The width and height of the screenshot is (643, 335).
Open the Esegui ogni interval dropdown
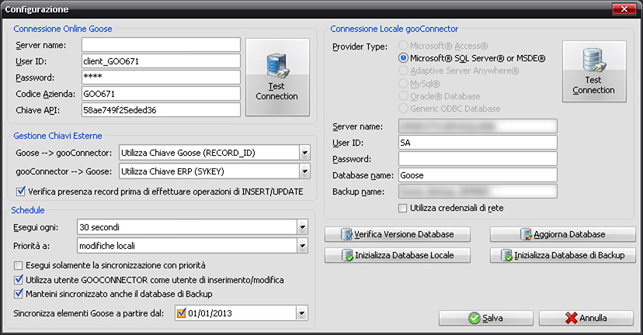click(x=302, y=227)
